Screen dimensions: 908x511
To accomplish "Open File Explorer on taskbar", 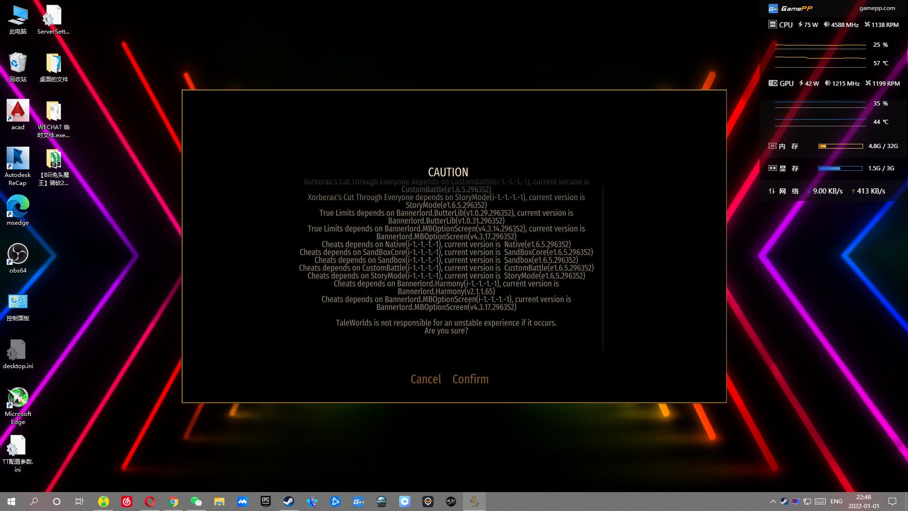I will pos(219,502).
